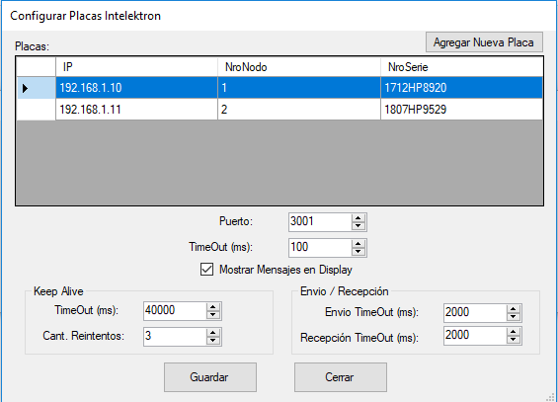Toggle Mostrar Mensajes en Display checkbox

(x=206, y=270)
